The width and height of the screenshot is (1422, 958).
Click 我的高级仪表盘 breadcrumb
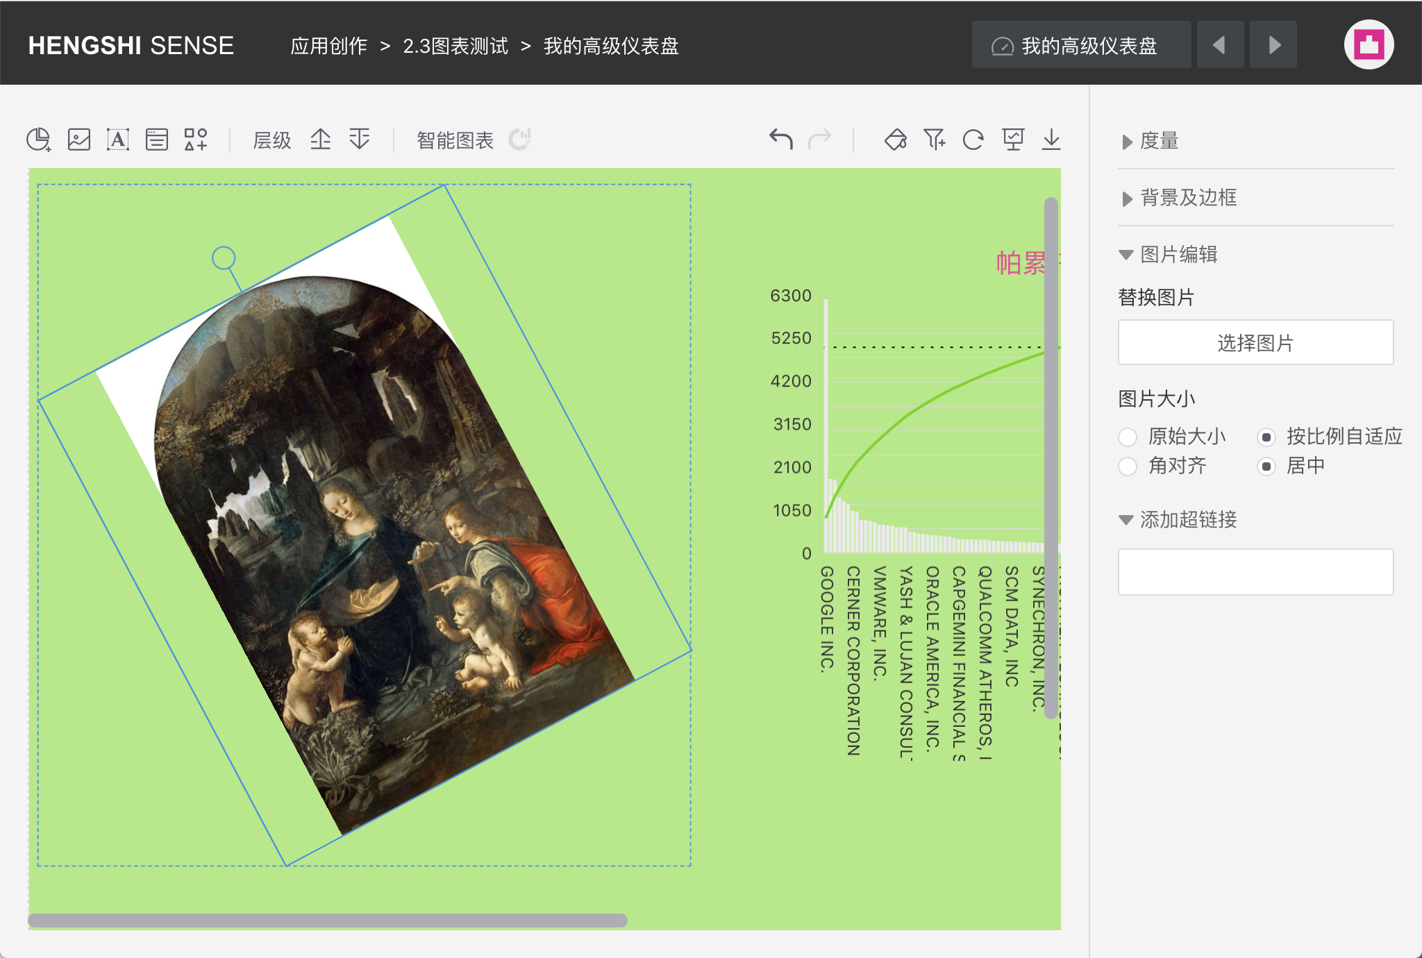tap(611, 46)
